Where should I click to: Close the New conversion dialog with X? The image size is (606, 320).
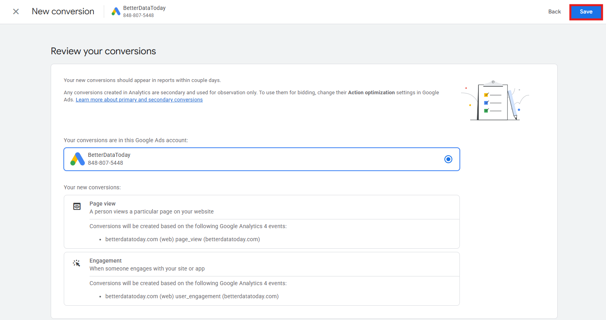pyautogui.click(x=16, y=11)
